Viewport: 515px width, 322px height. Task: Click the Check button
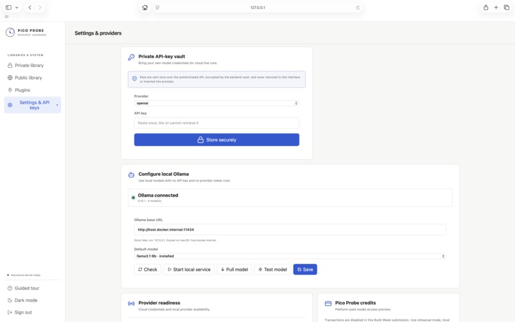coord(148,270)
